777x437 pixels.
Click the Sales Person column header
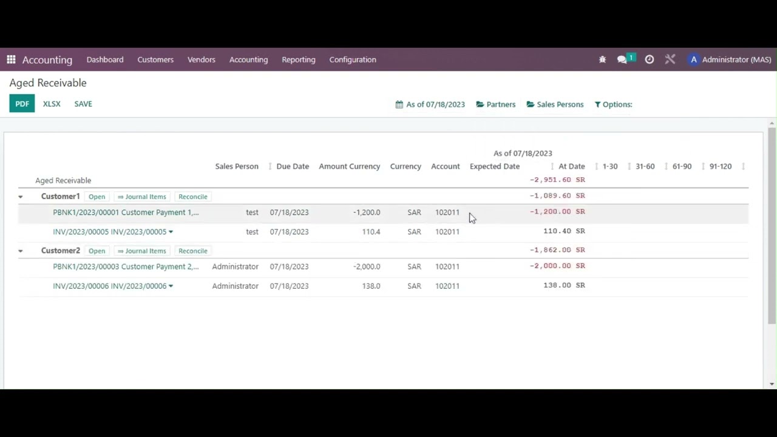(237, 166)
